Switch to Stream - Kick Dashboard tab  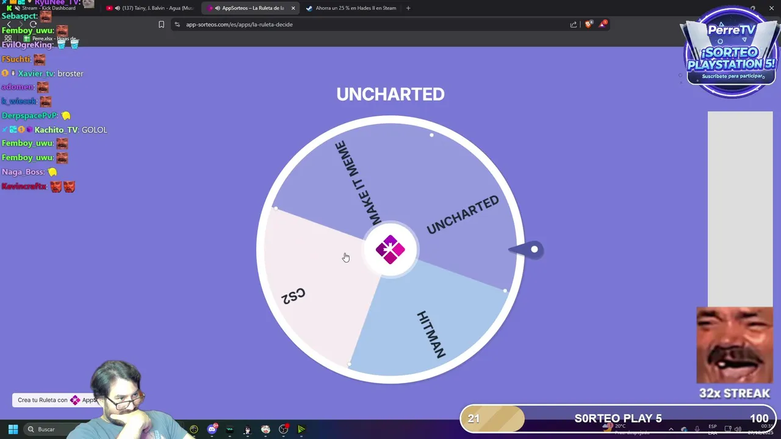click(49, 8)
